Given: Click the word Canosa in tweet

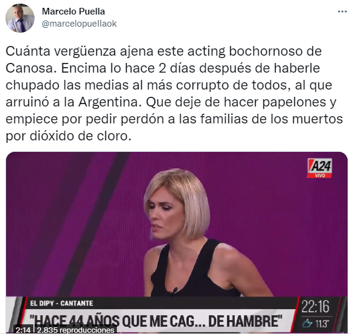Looking at the screenshot, I should [x=31, y=68].
